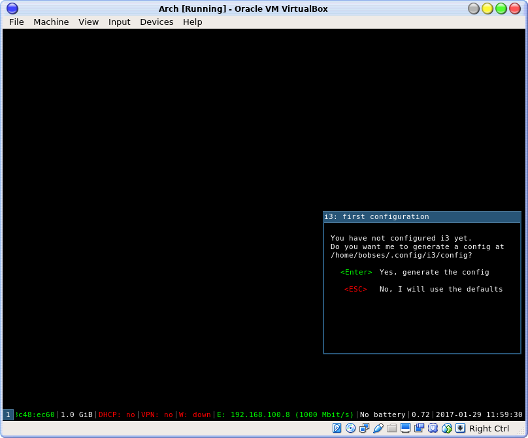528x438 pixels.
Task: Open the Machine menu
Action: [51, 22]
